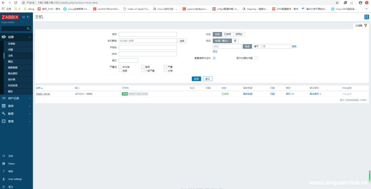The width and height of the screenshot is (371, 189).
Task: Click the 退出 power icon
Action: 4,187
